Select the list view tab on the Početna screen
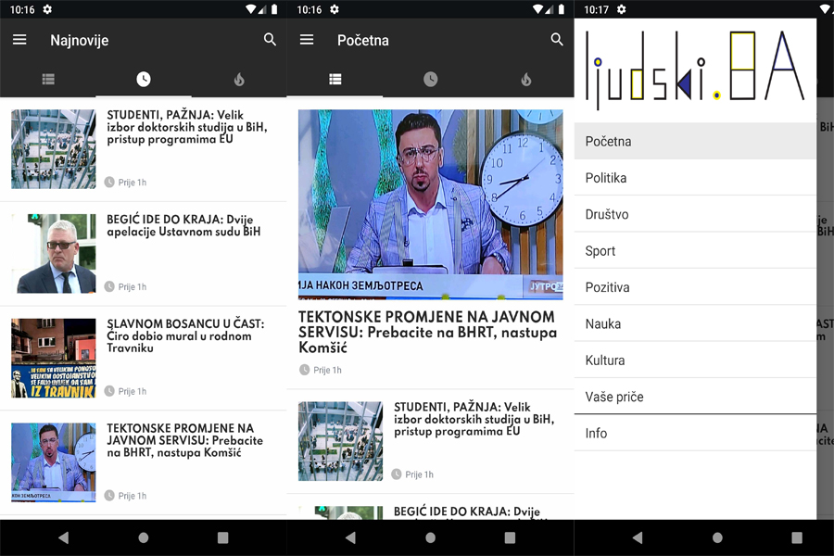Screen dimensions: 834x556 335,80
